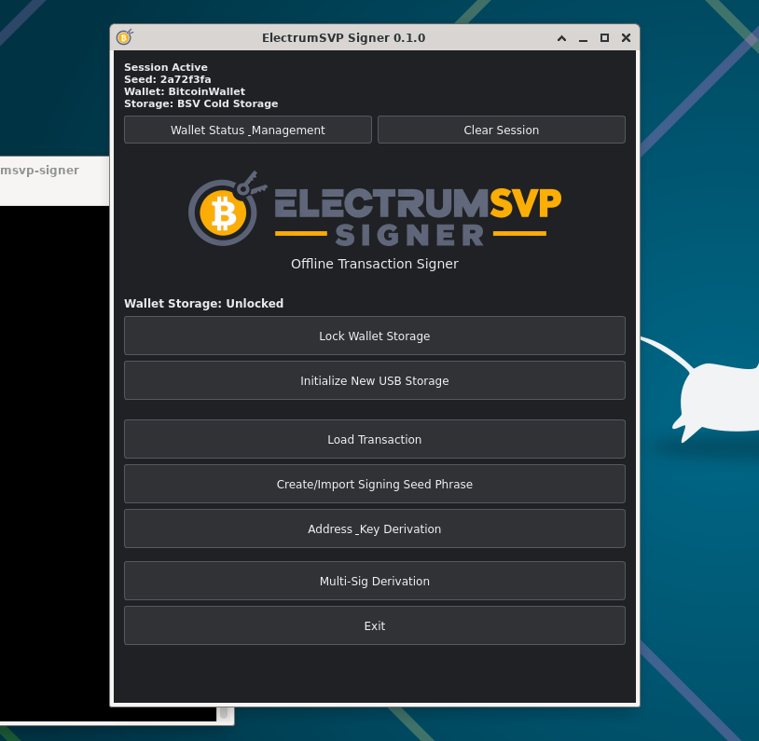Click 'Wallet Storage: Unlocked' label

pos(204,304)
